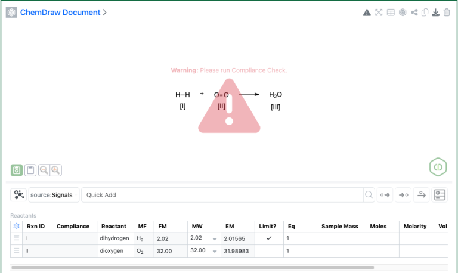Click the Sample Mass cell for dihydrogen
458x273 pixels.
(341, 238)
